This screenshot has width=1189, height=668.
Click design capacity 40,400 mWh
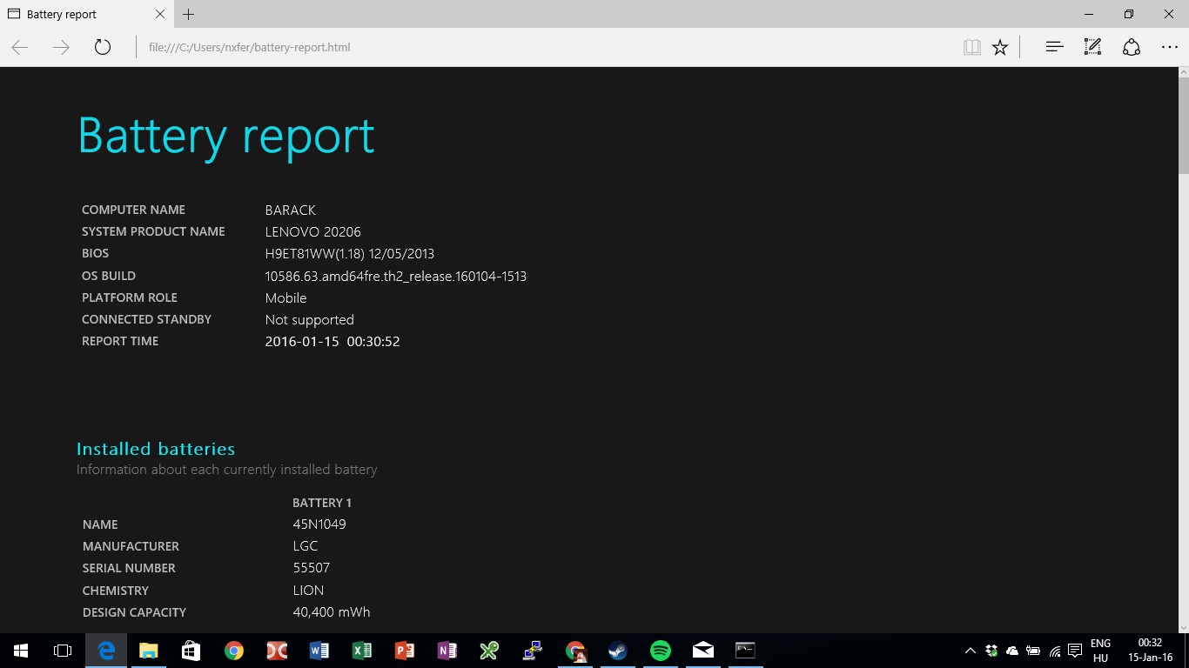coord(332,612)
